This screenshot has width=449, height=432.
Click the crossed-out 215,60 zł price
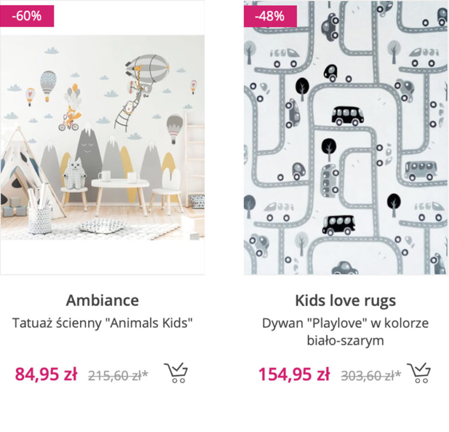(118, 375)
